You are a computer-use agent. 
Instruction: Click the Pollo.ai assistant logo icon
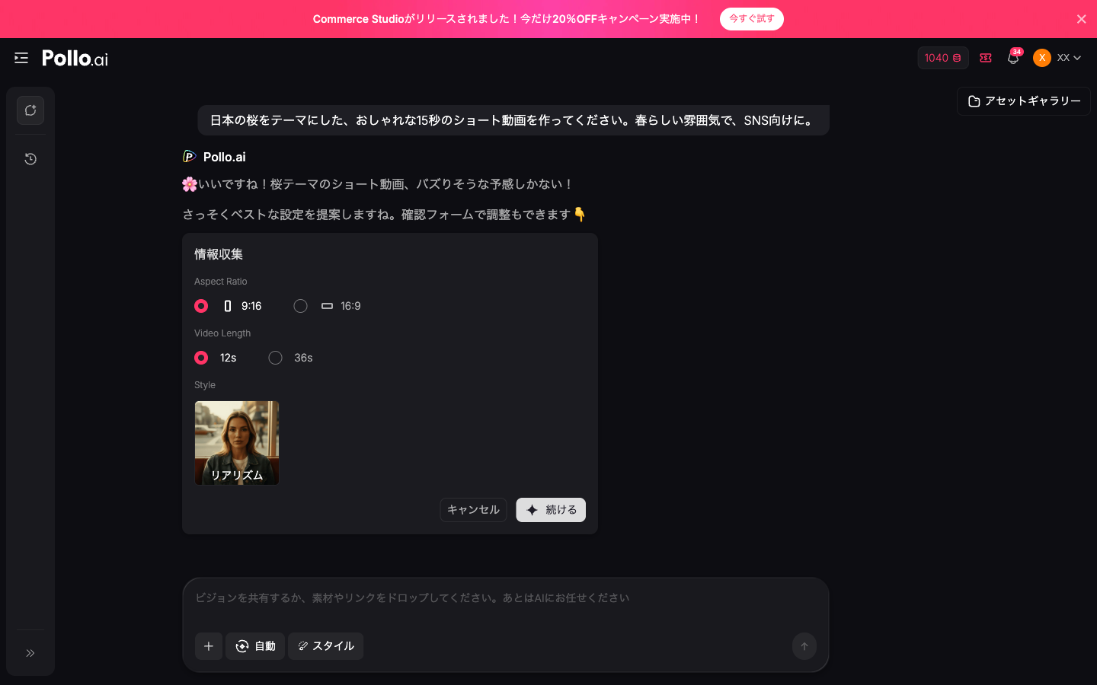coord(190,157)
